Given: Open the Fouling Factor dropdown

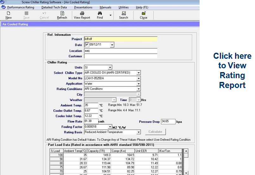Looking at the screenshot, I should (110, 127).
